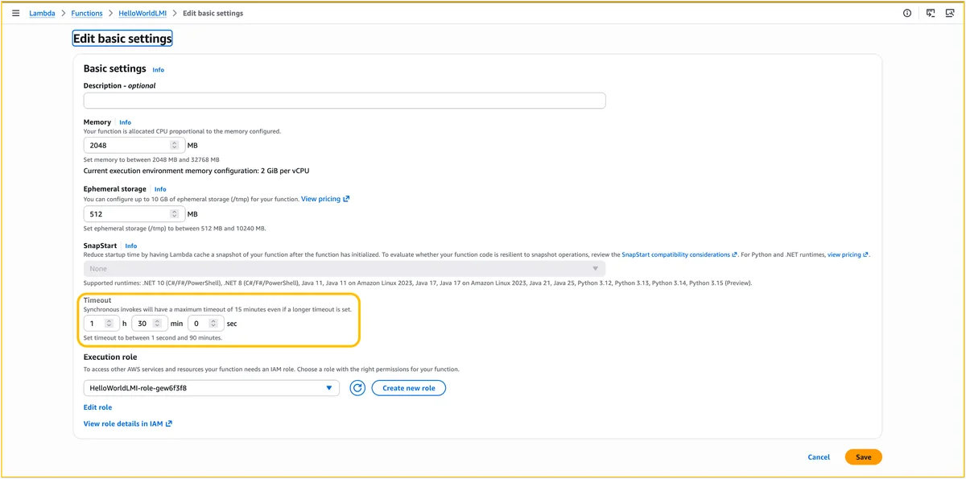Click the Ephemeral storage field showing 512

coord(134,214)
